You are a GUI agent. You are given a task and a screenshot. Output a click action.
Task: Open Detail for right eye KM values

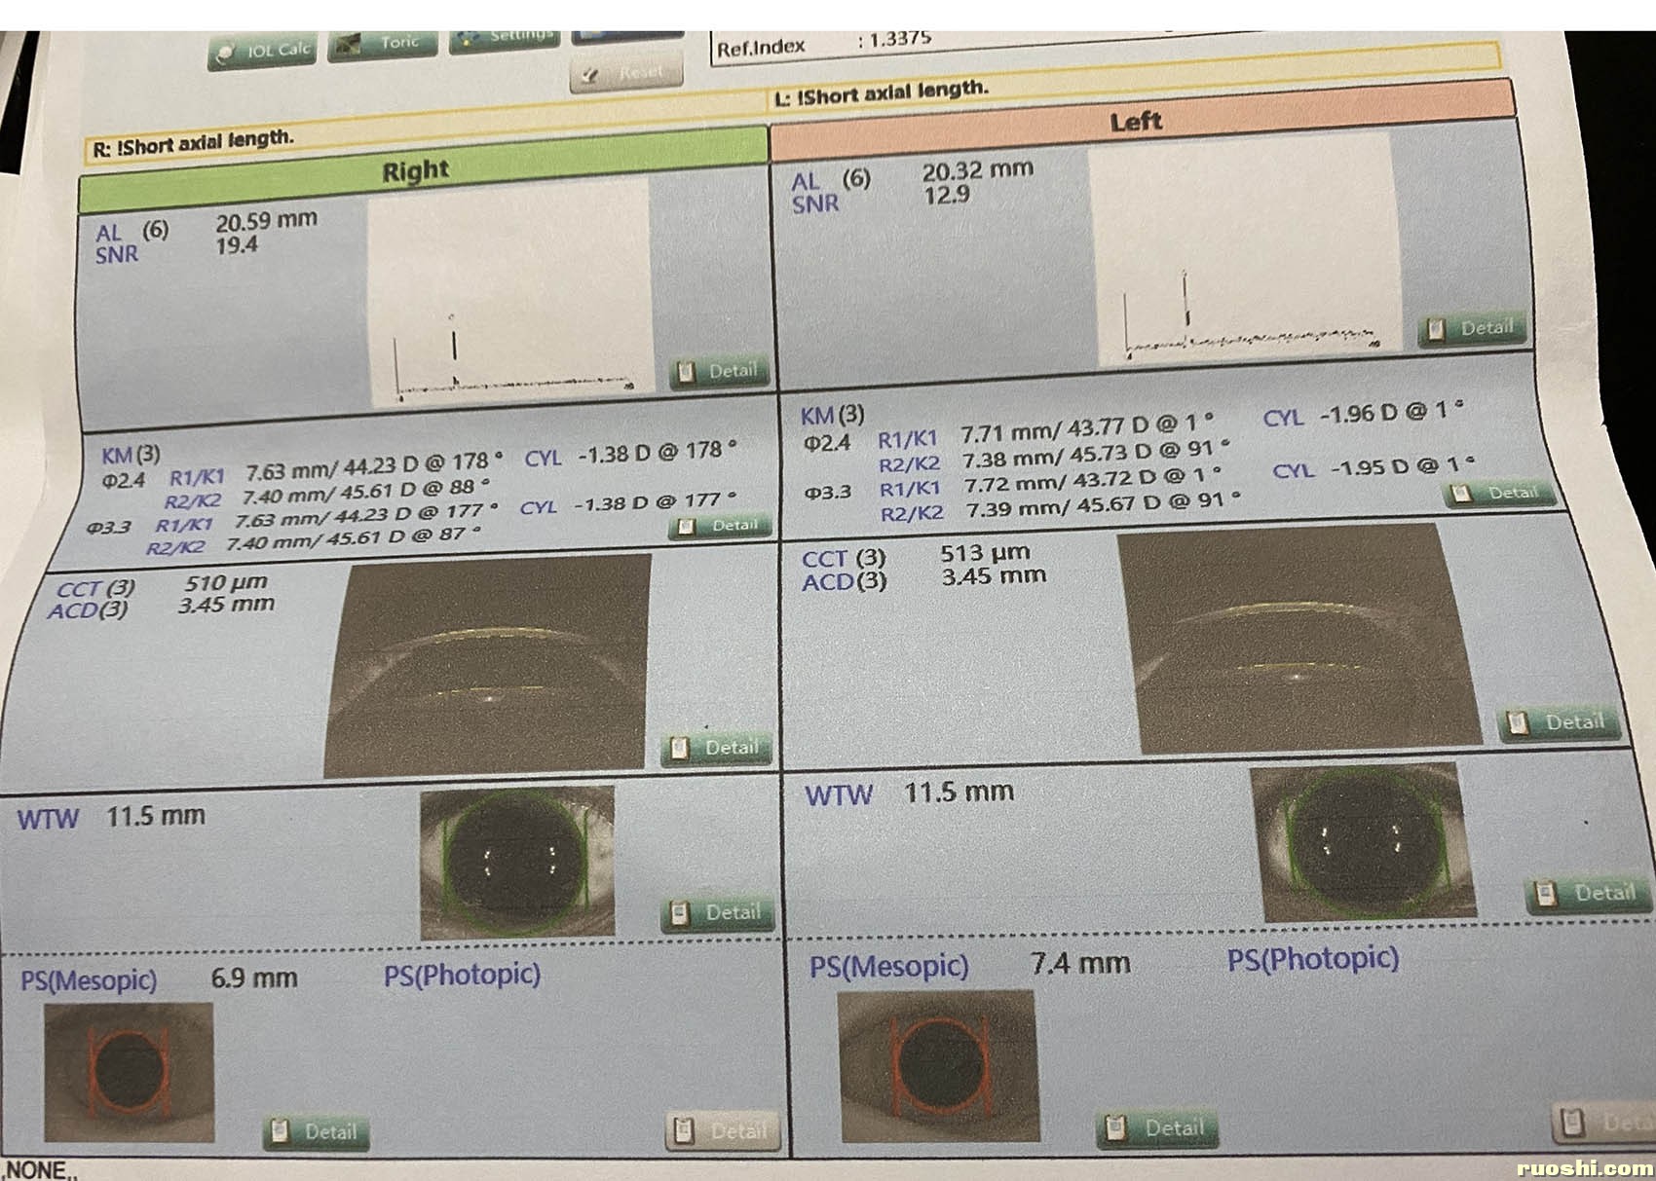(x=721, y=527)
